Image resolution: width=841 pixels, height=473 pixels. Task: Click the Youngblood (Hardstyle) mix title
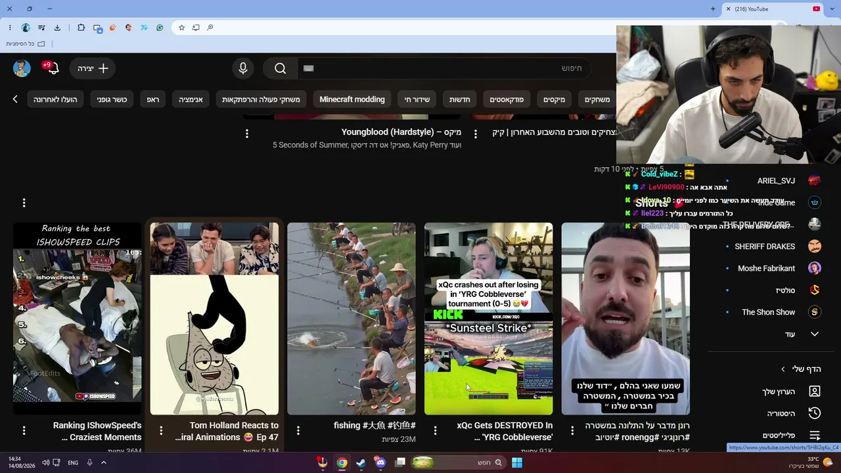pos(401,132)
